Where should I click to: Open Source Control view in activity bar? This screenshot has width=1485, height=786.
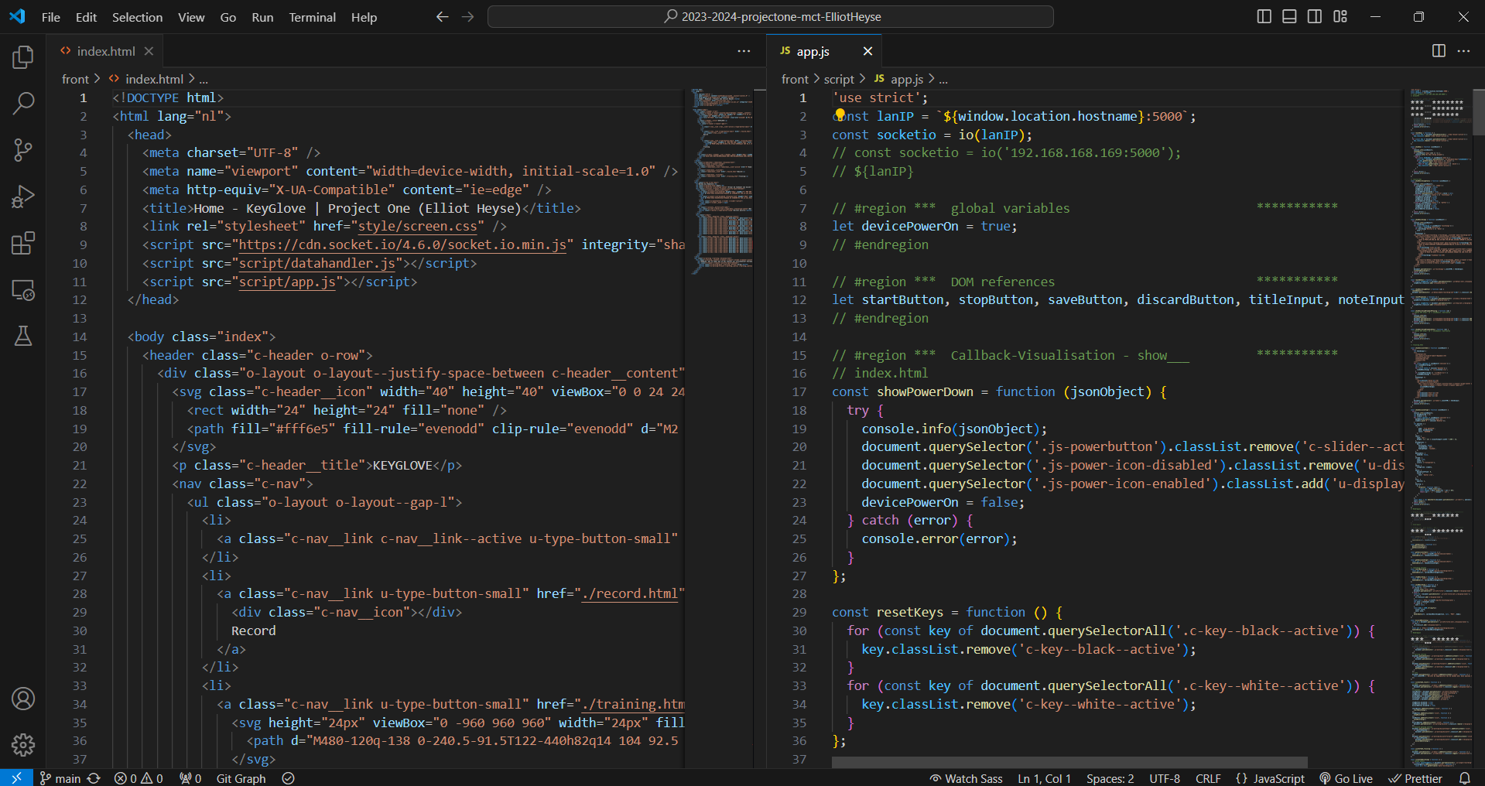point(23,150)
